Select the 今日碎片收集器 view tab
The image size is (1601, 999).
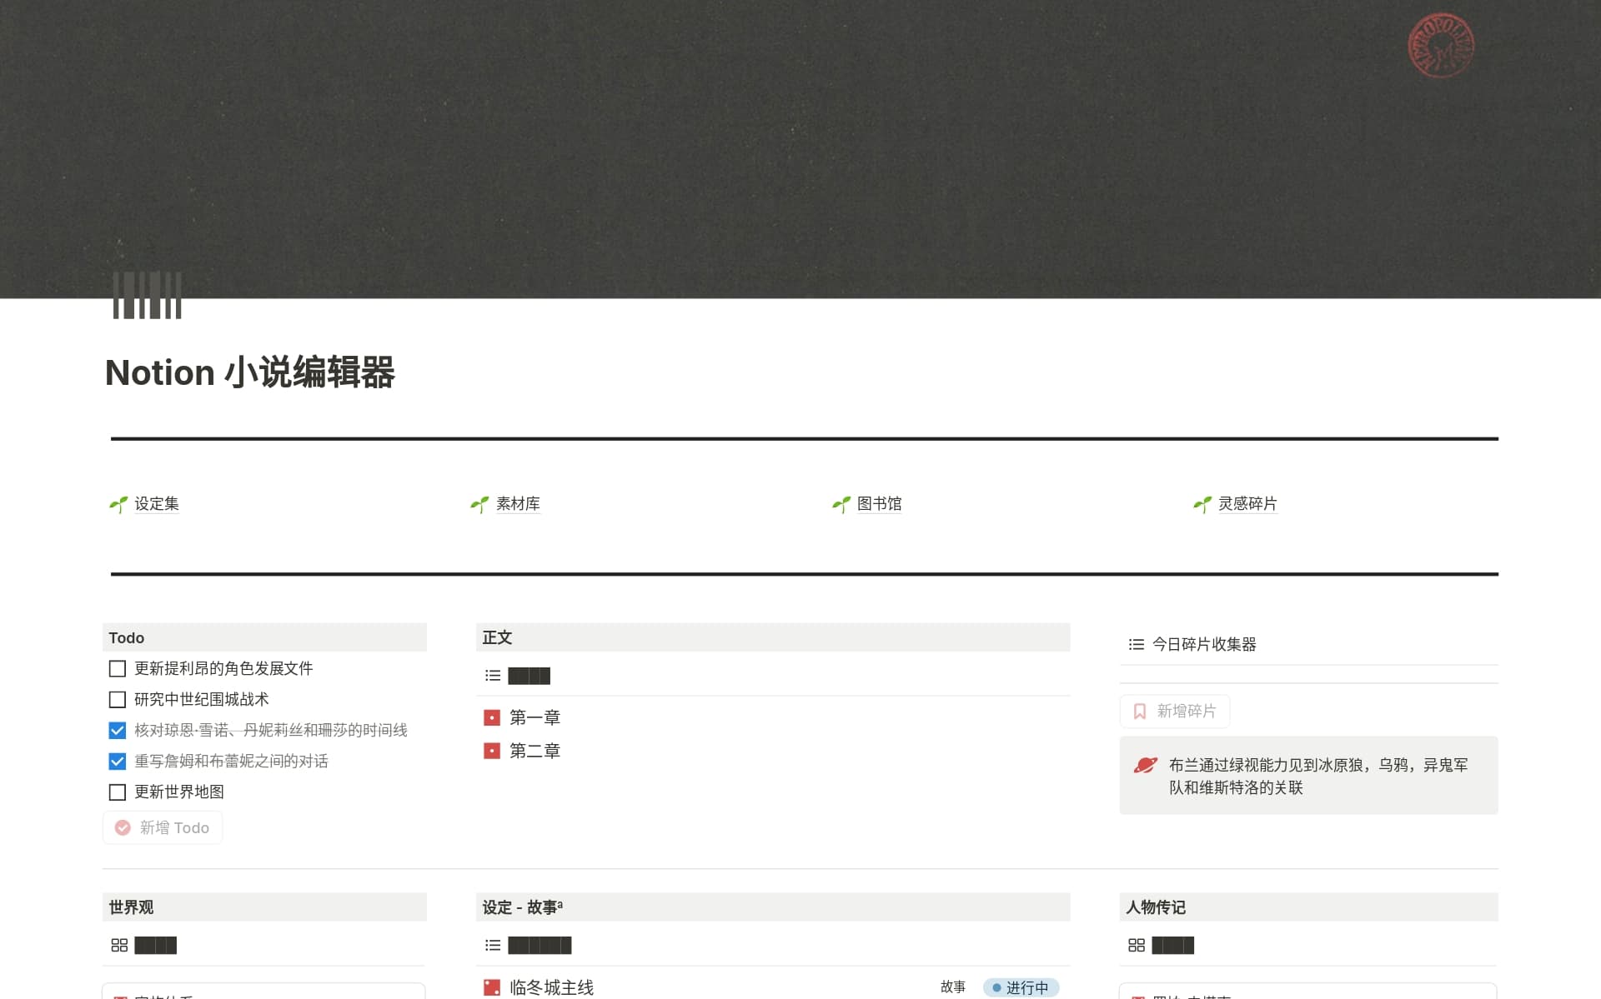(1192, 644)
